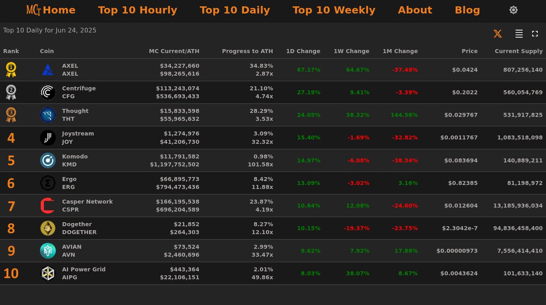Click rank number 7
Viewport: 546px width, 305px height.
[x=11, y=206]
